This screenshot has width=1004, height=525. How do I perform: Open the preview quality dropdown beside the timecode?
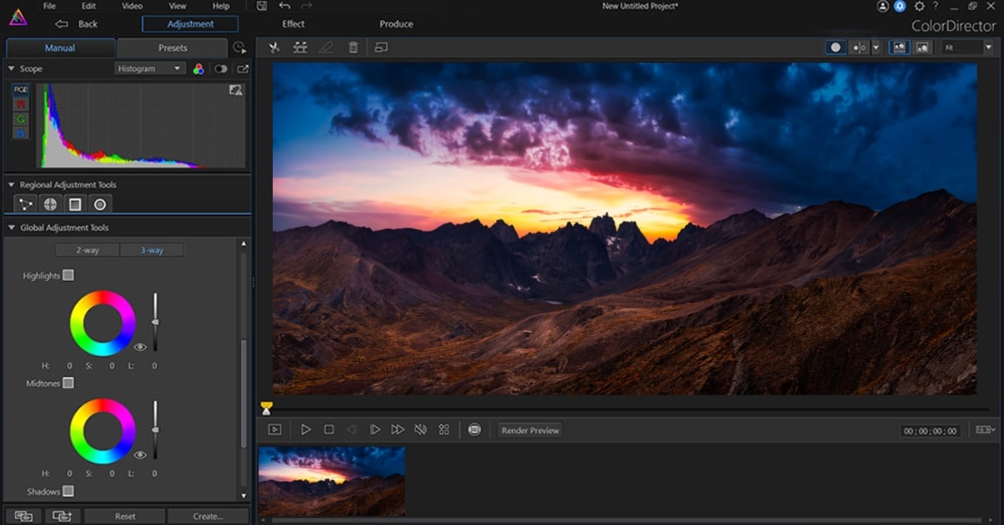[986, 430]
